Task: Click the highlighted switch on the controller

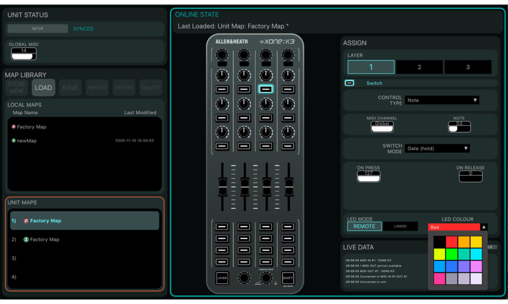Action: pyautogui.click(x=266, y=90)
